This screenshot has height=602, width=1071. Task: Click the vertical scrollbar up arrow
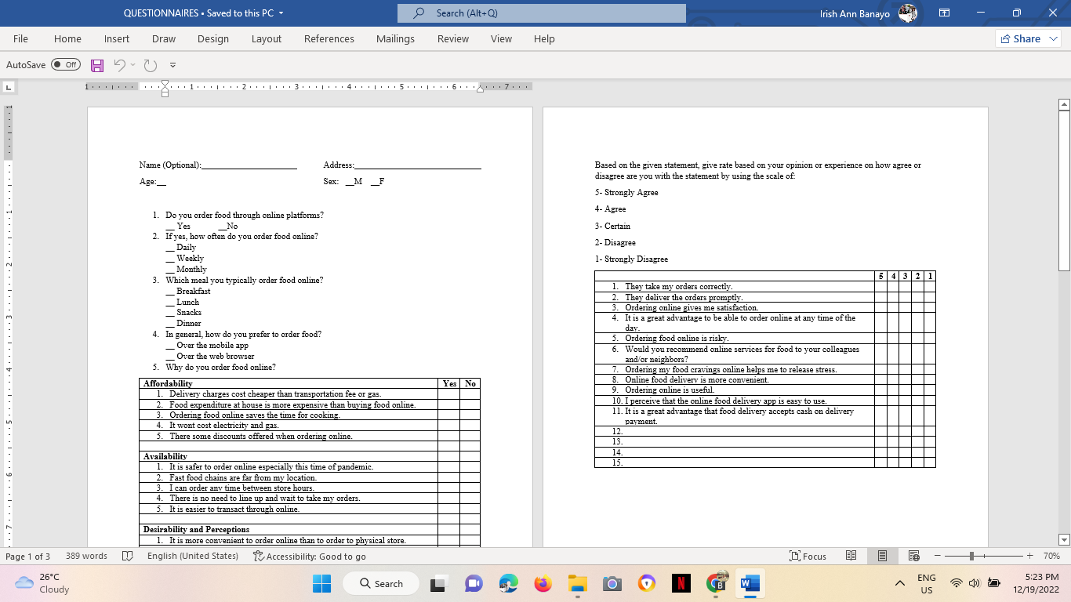click(1064, 104)
